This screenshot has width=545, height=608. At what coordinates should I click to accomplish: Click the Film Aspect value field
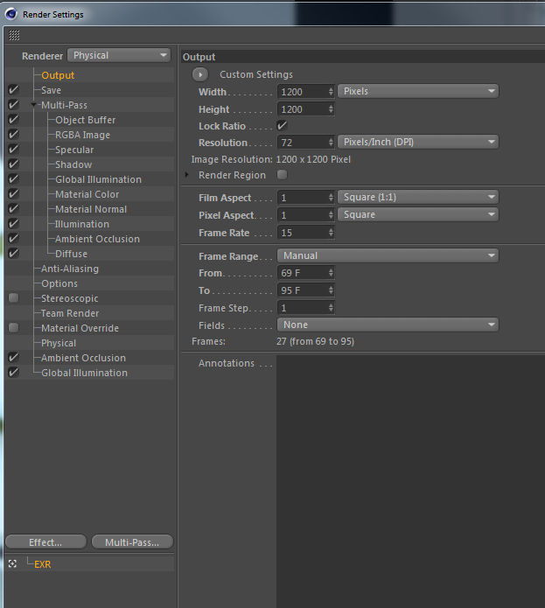click(303, 198)
